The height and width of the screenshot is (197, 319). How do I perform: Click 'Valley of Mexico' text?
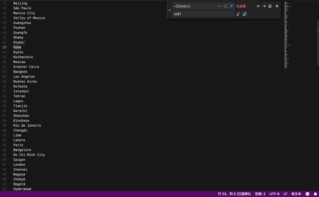coord(29,18)
